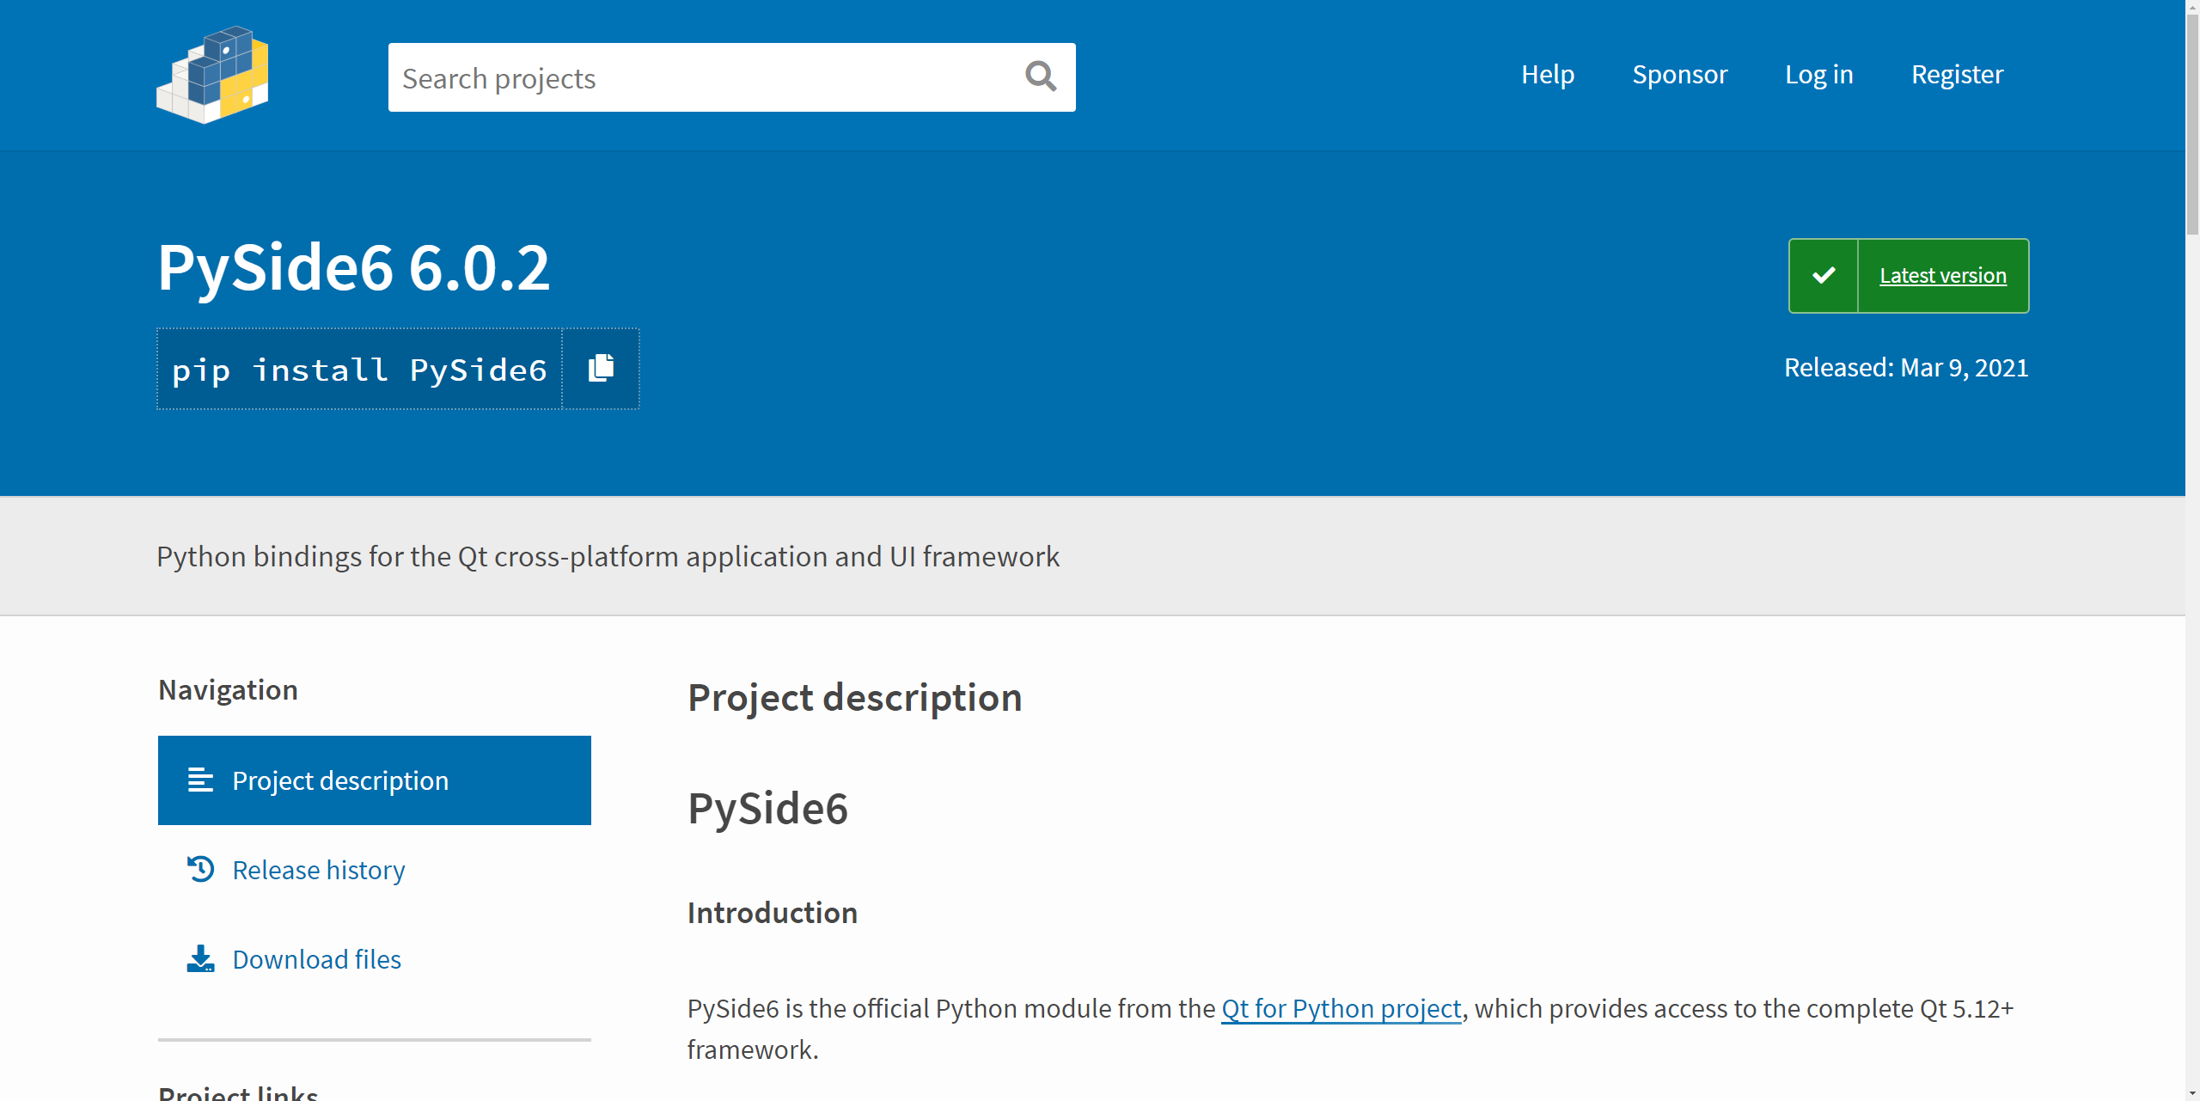Click the pip install PySide6 command text
Image resolution: width=2200 pixels, height=1101 pixels.
pyautogui.click(x=359, y=370)
